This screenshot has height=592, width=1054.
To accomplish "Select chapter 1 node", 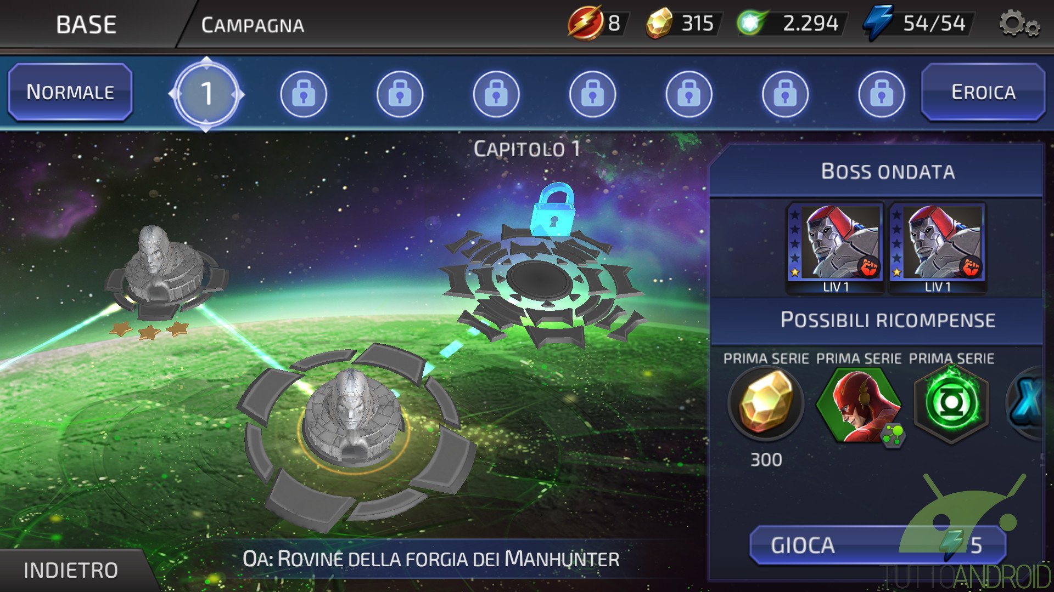I will 206,94.
